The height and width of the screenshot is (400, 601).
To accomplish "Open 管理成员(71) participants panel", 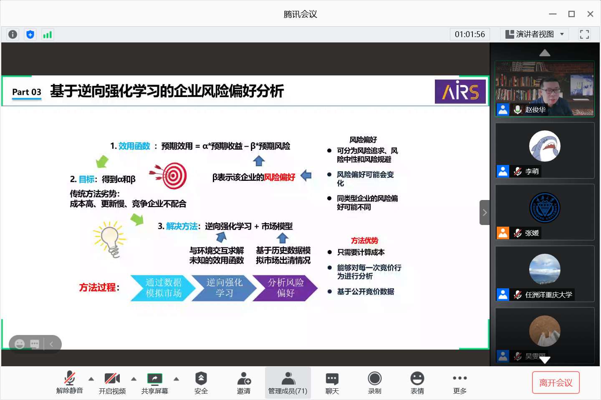I will 288,382.
